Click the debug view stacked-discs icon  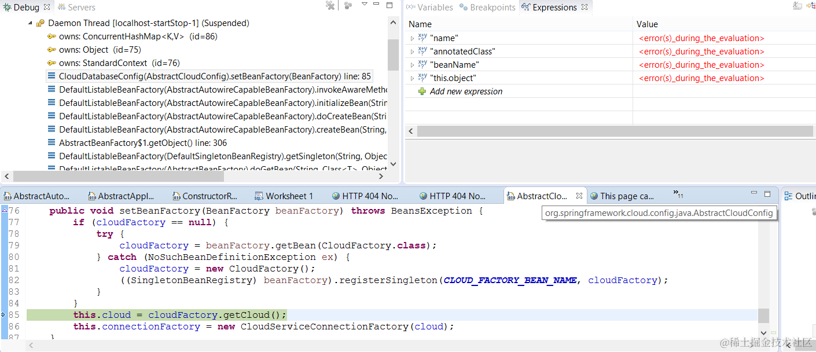[348, 6]
